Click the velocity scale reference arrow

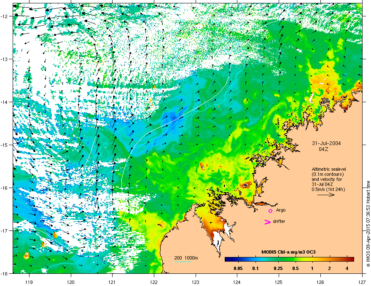point(326,195)
